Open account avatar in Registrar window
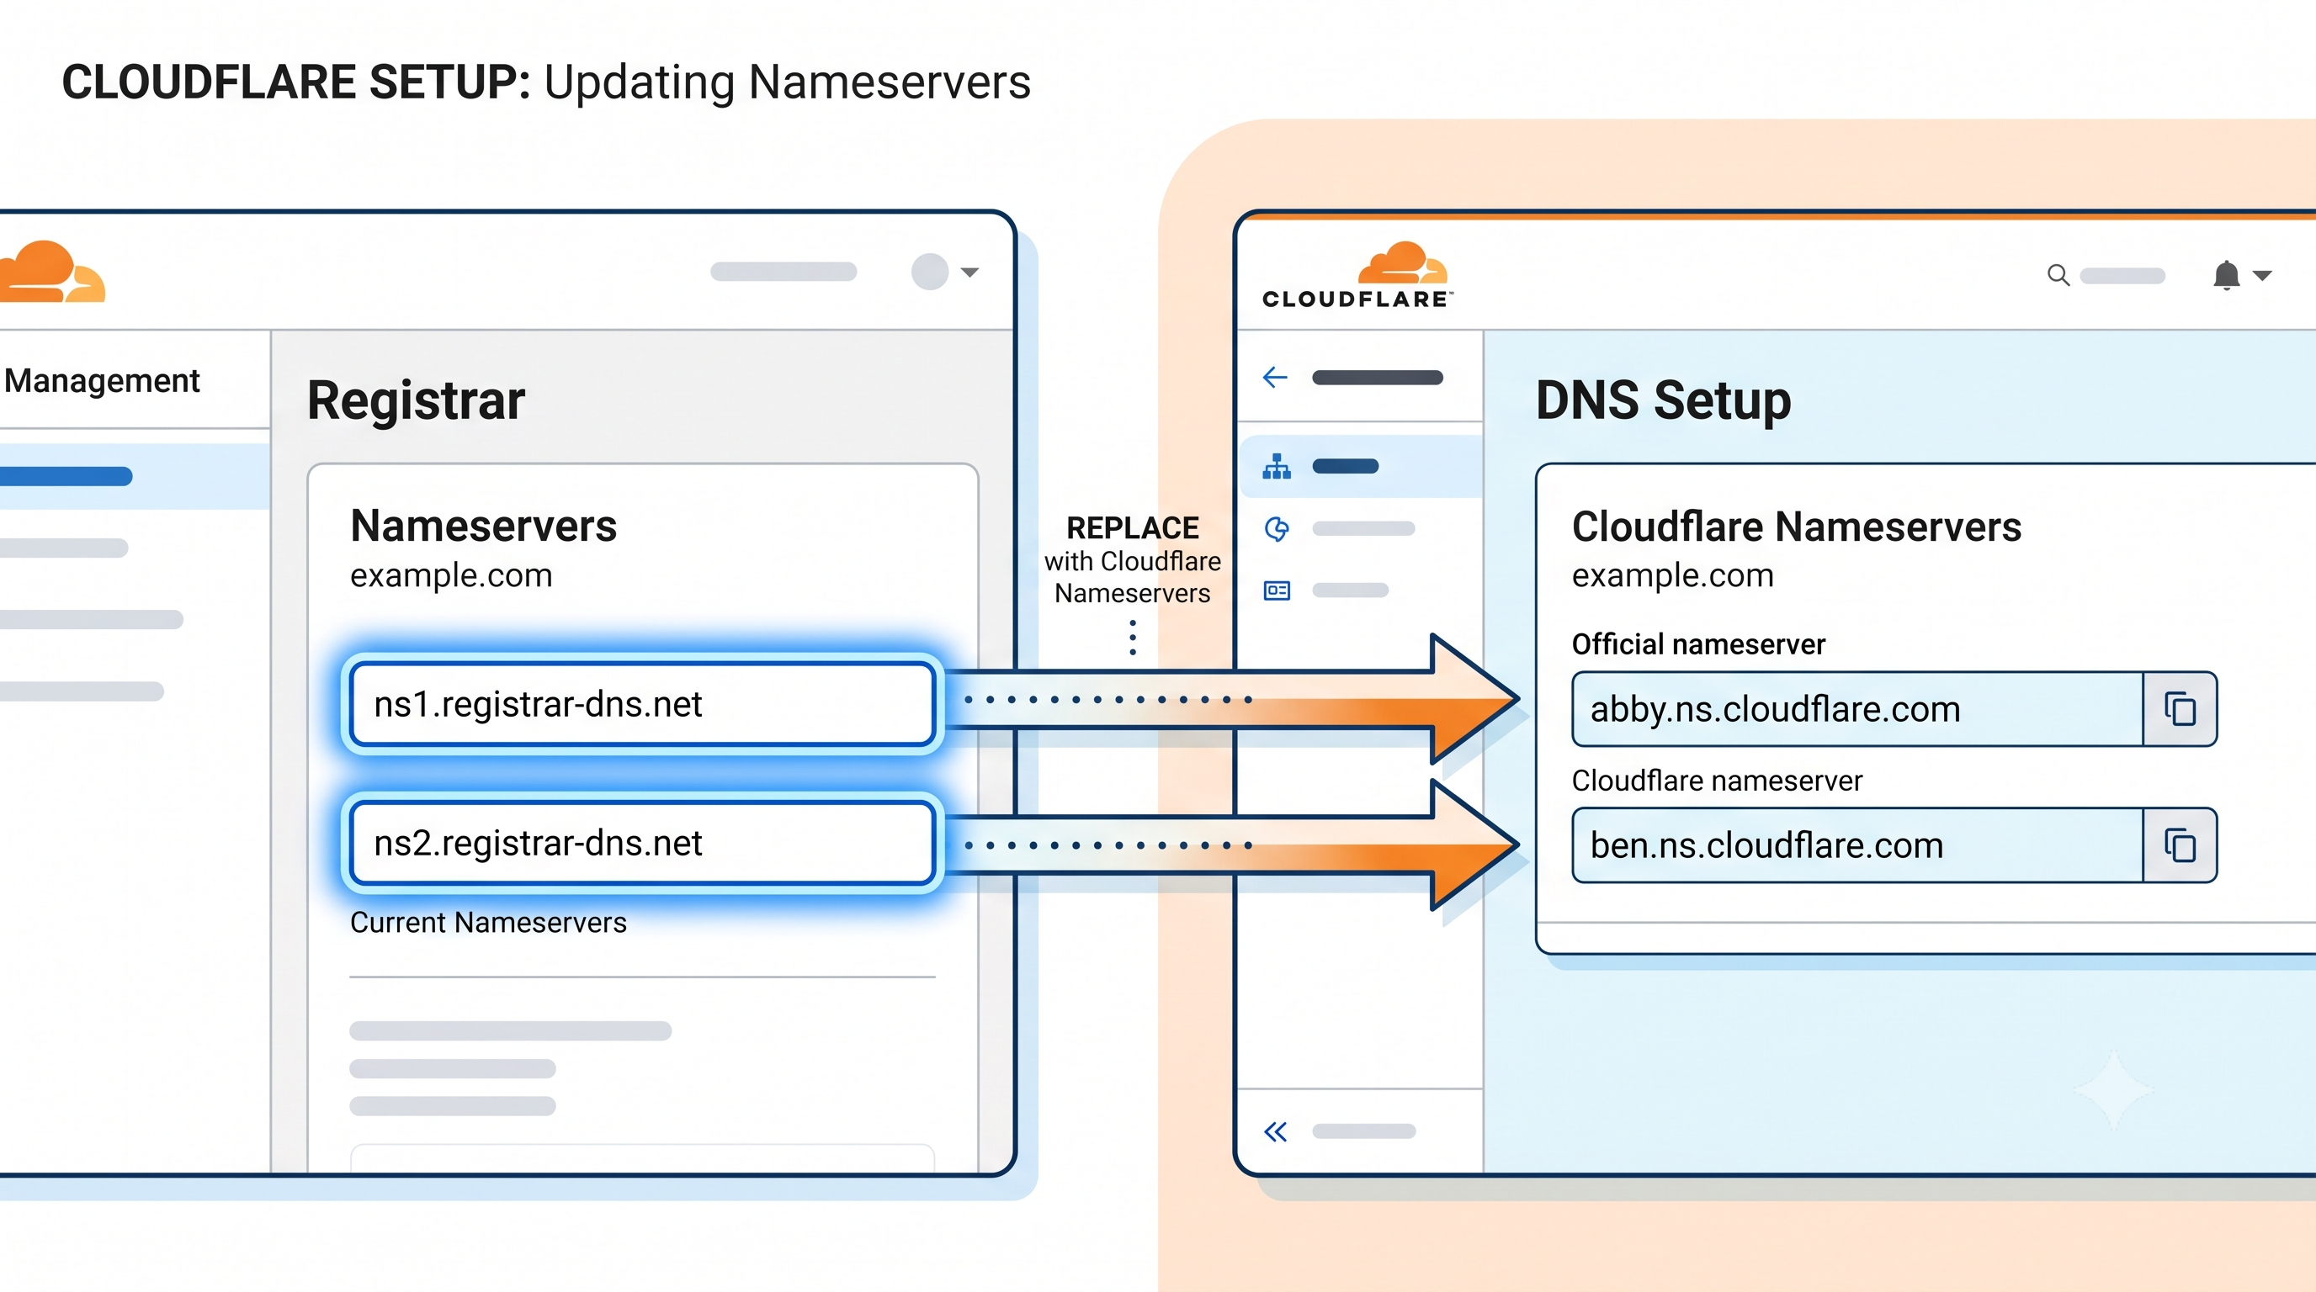The image size is (2316, 1292). tap(930, 272)
